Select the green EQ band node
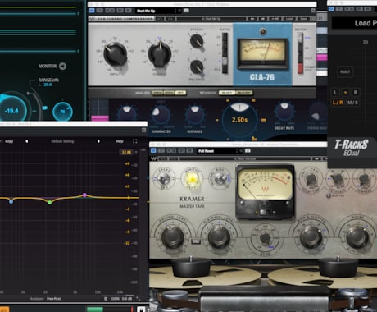The width and height of the screenshot is (377, 312). point(49,202)
